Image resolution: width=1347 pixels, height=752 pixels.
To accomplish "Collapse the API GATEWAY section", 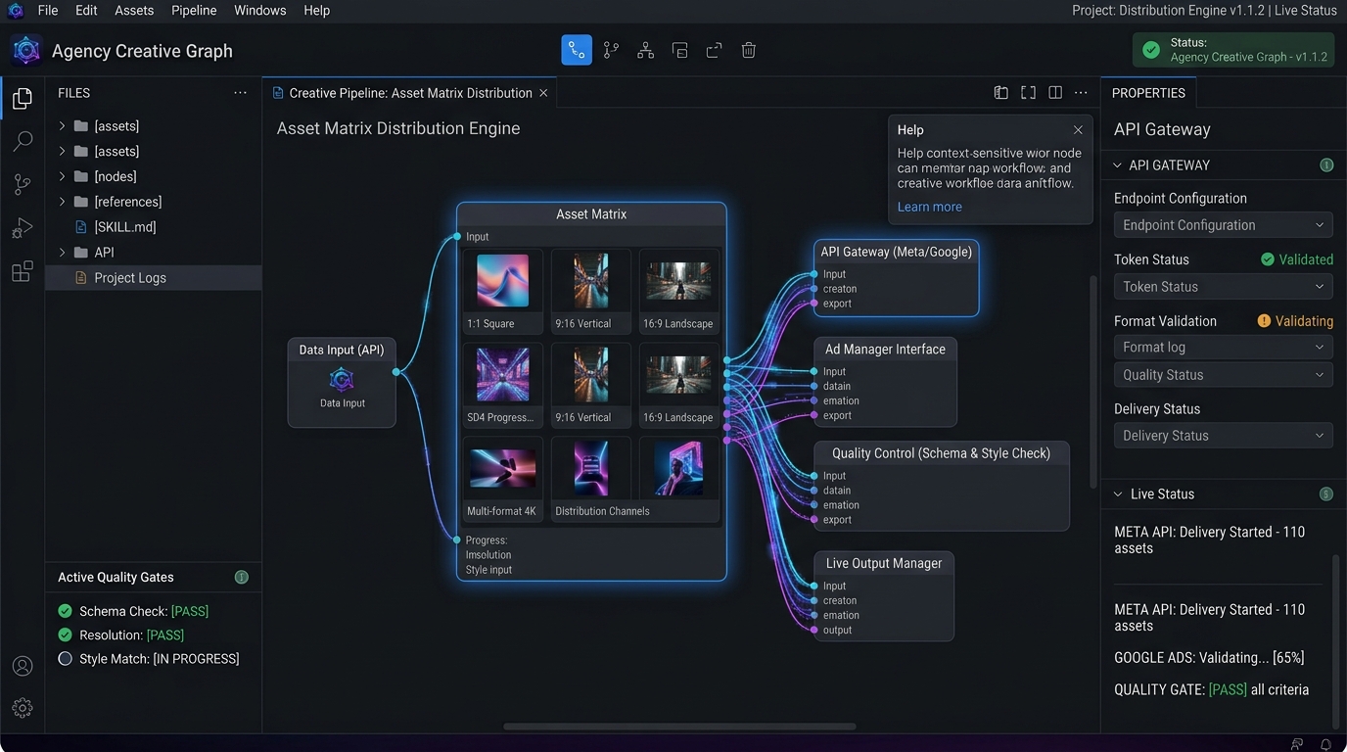I will 1117,165.
